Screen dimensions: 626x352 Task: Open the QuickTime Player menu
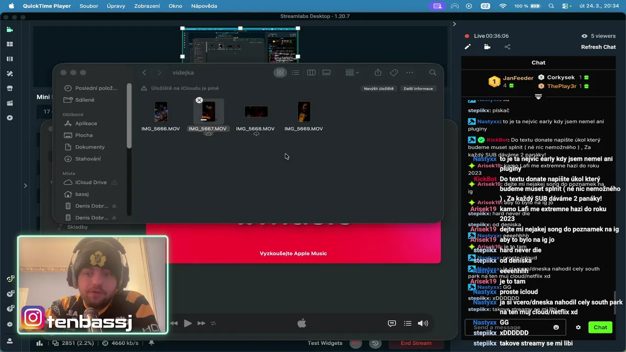(47, 6)
